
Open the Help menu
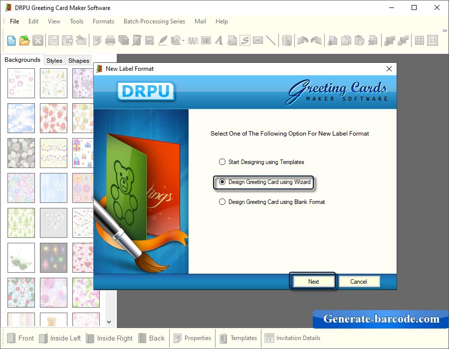[222, 21]
